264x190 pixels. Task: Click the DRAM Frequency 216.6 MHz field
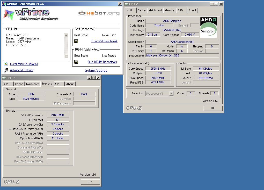point(58,115)
